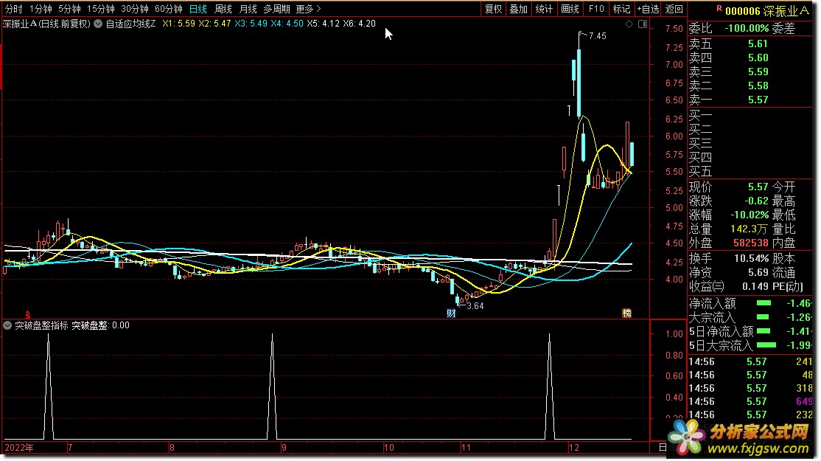
Task: Click the panel layout icon at chart top-right
Action: coord(643,24)
